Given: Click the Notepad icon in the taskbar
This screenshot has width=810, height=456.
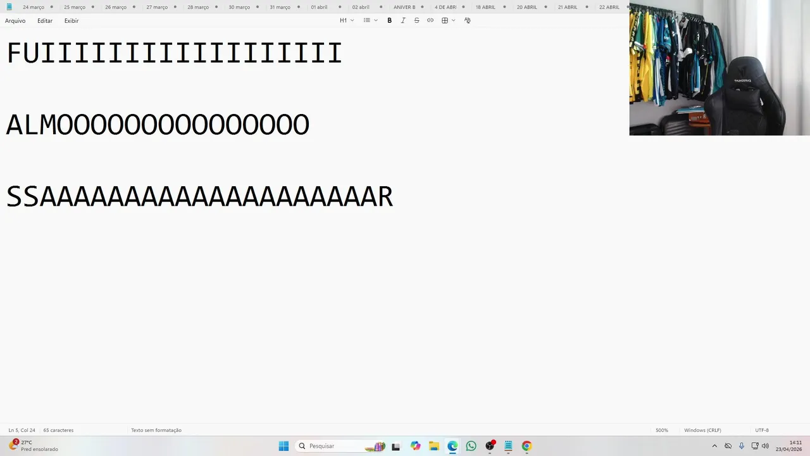Looking at the screenshot, I should [x=508, y=446].
